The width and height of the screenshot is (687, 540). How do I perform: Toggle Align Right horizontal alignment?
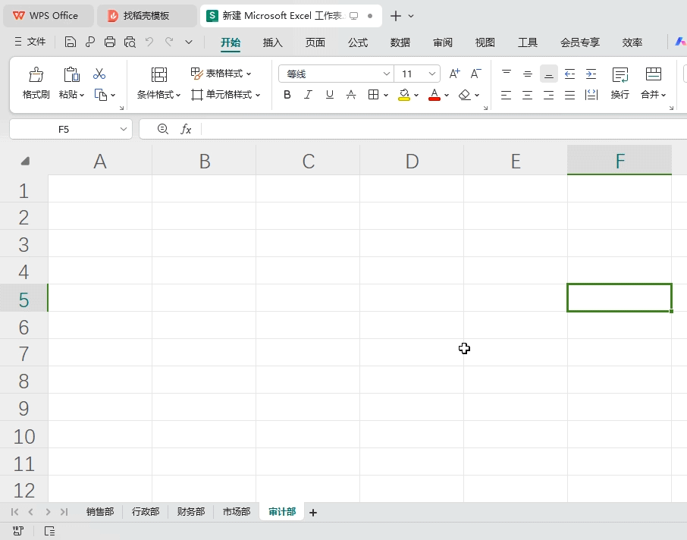[548, 95]
